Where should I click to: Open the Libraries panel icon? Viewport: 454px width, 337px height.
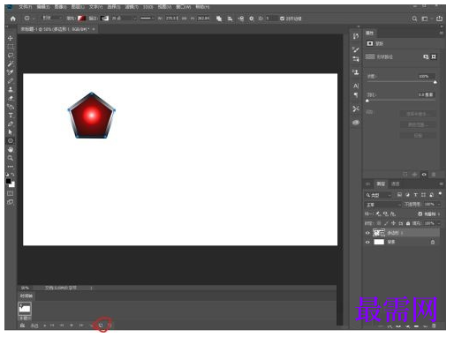coord(356,123)
